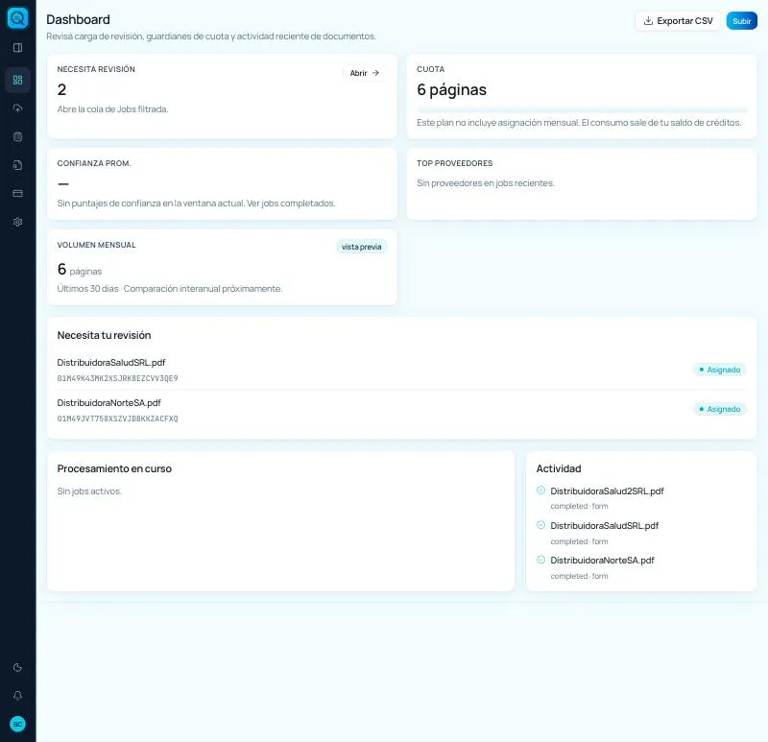Click Asignado badge for DistribuidoraNorteSA.pdf
The image size is (768, 742).
[x=719, y=409]
